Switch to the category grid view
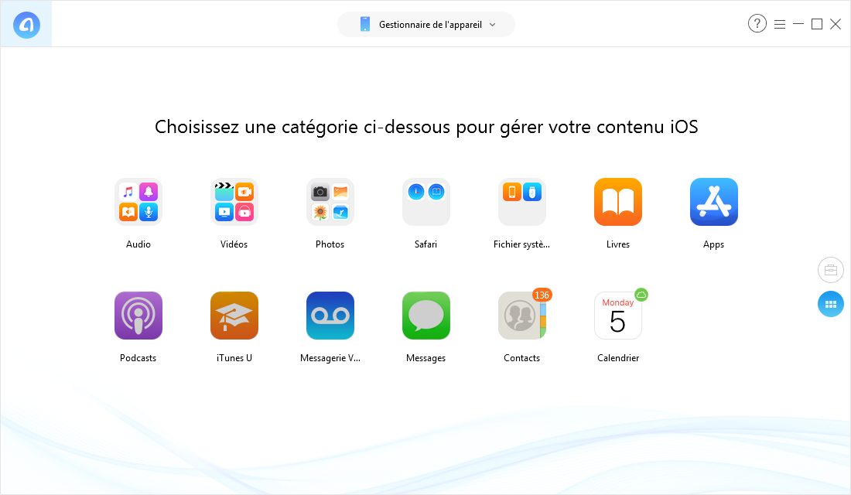Image resolution: width=851 pixels, height=495 pixels. 830,305
